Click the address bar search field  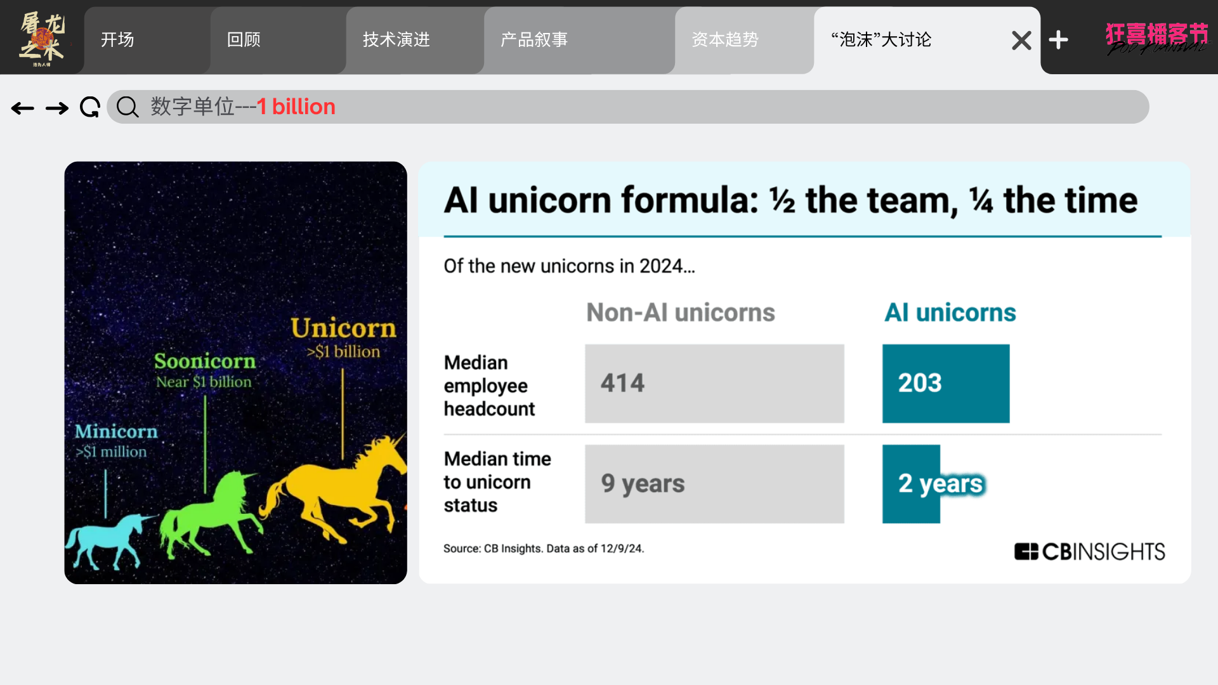(634, 107)
